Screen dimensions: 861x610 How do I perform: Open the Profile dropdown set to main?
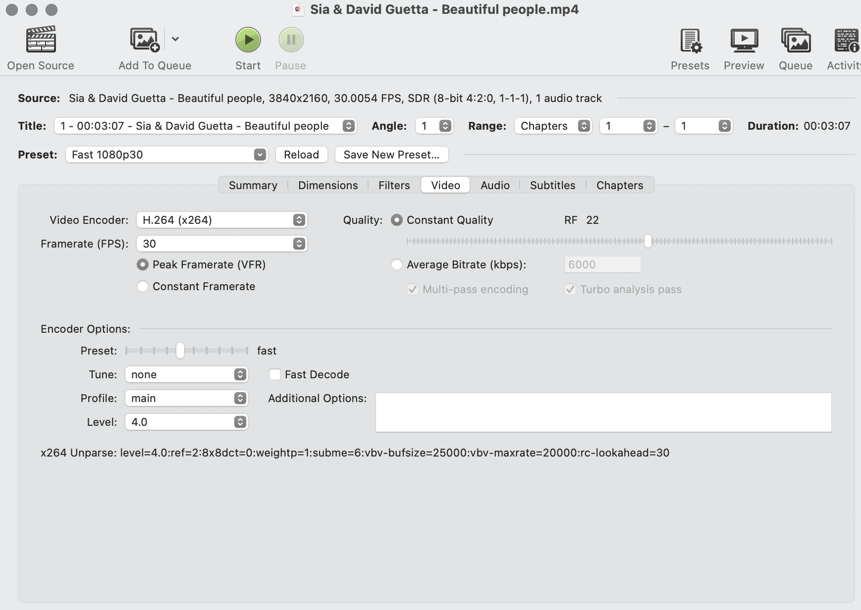pyautogui.click(x=186, y=398)
